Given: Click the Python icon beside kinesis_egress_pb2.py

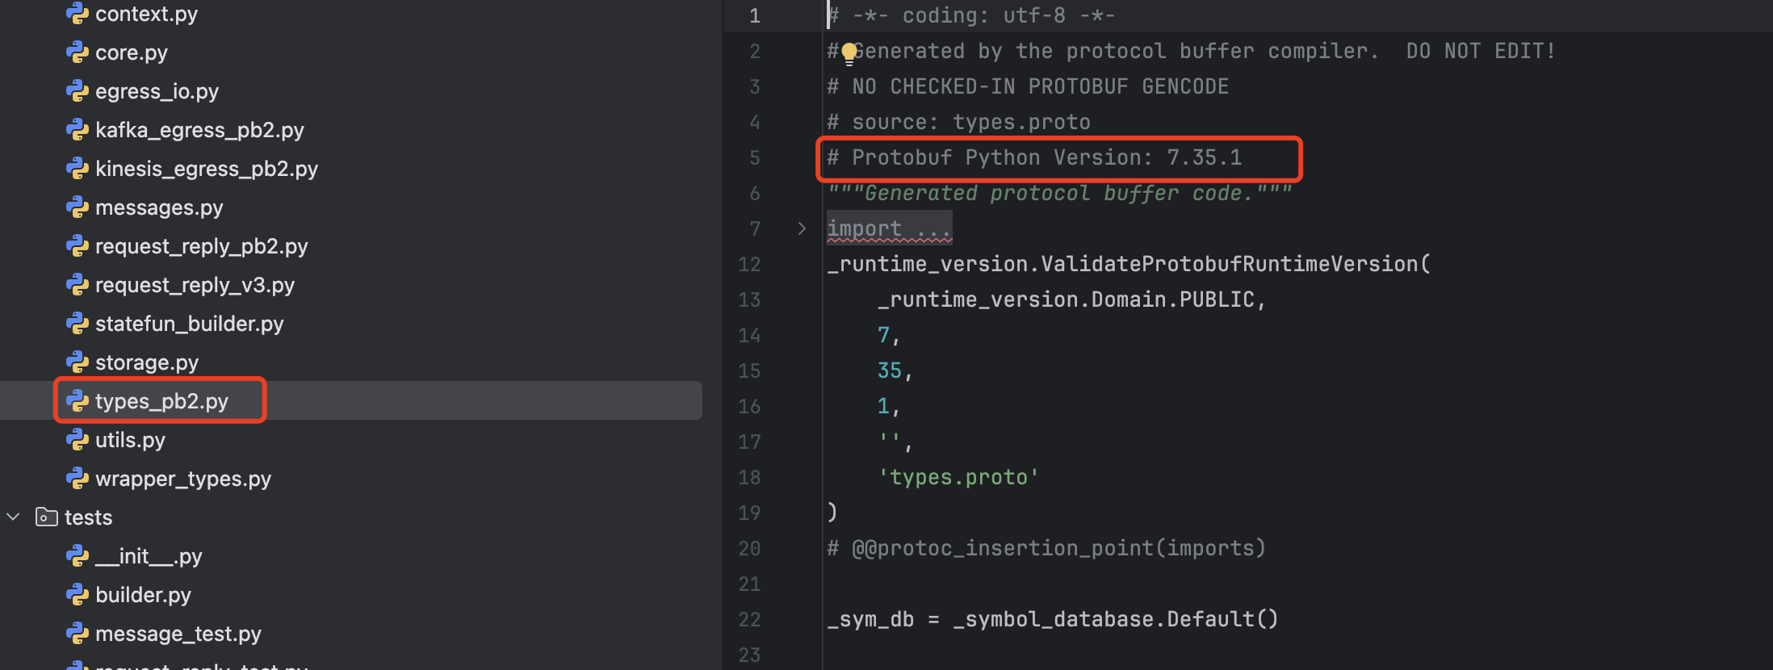Looking at the screenshot, I should 77,169.
